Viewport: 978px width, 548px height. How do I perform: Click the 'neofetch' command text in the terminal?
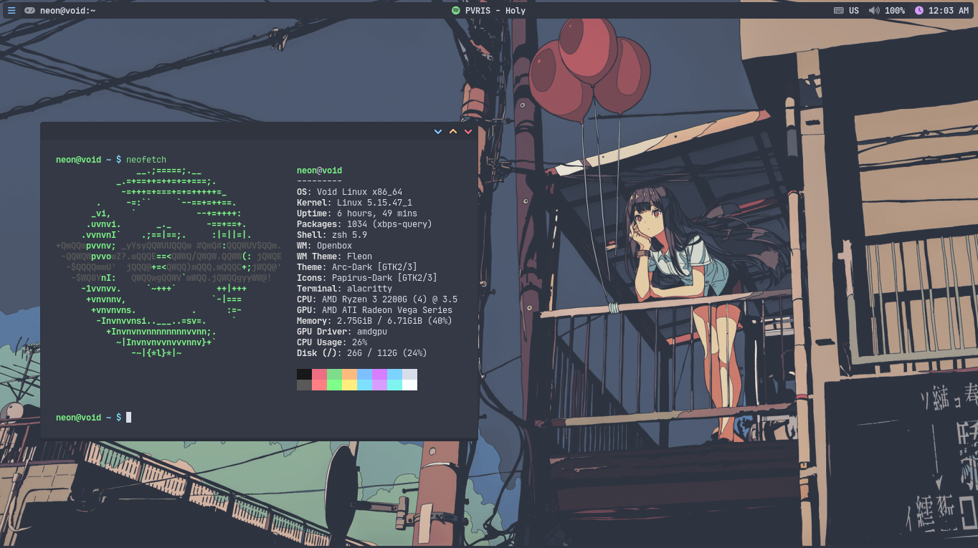(x=146, y=160)
